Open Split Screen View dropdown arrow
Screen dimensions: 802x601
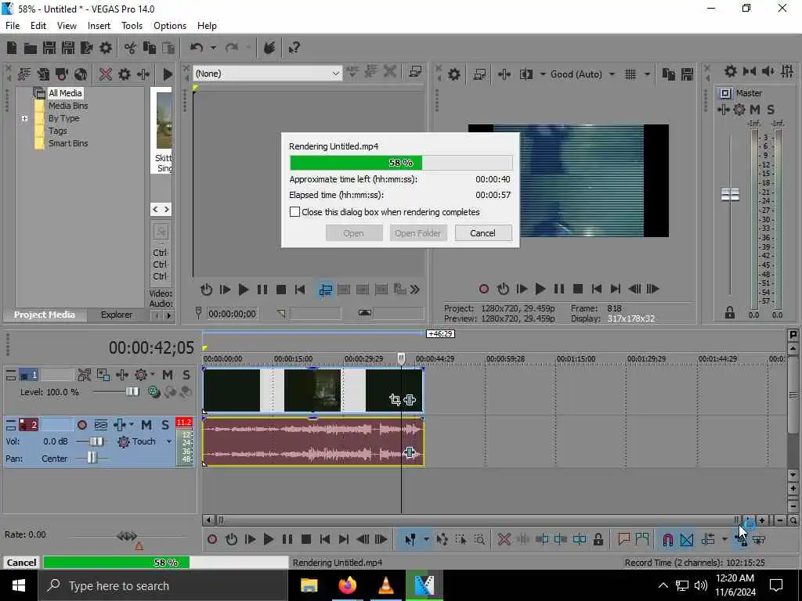(x=542, y=74)
